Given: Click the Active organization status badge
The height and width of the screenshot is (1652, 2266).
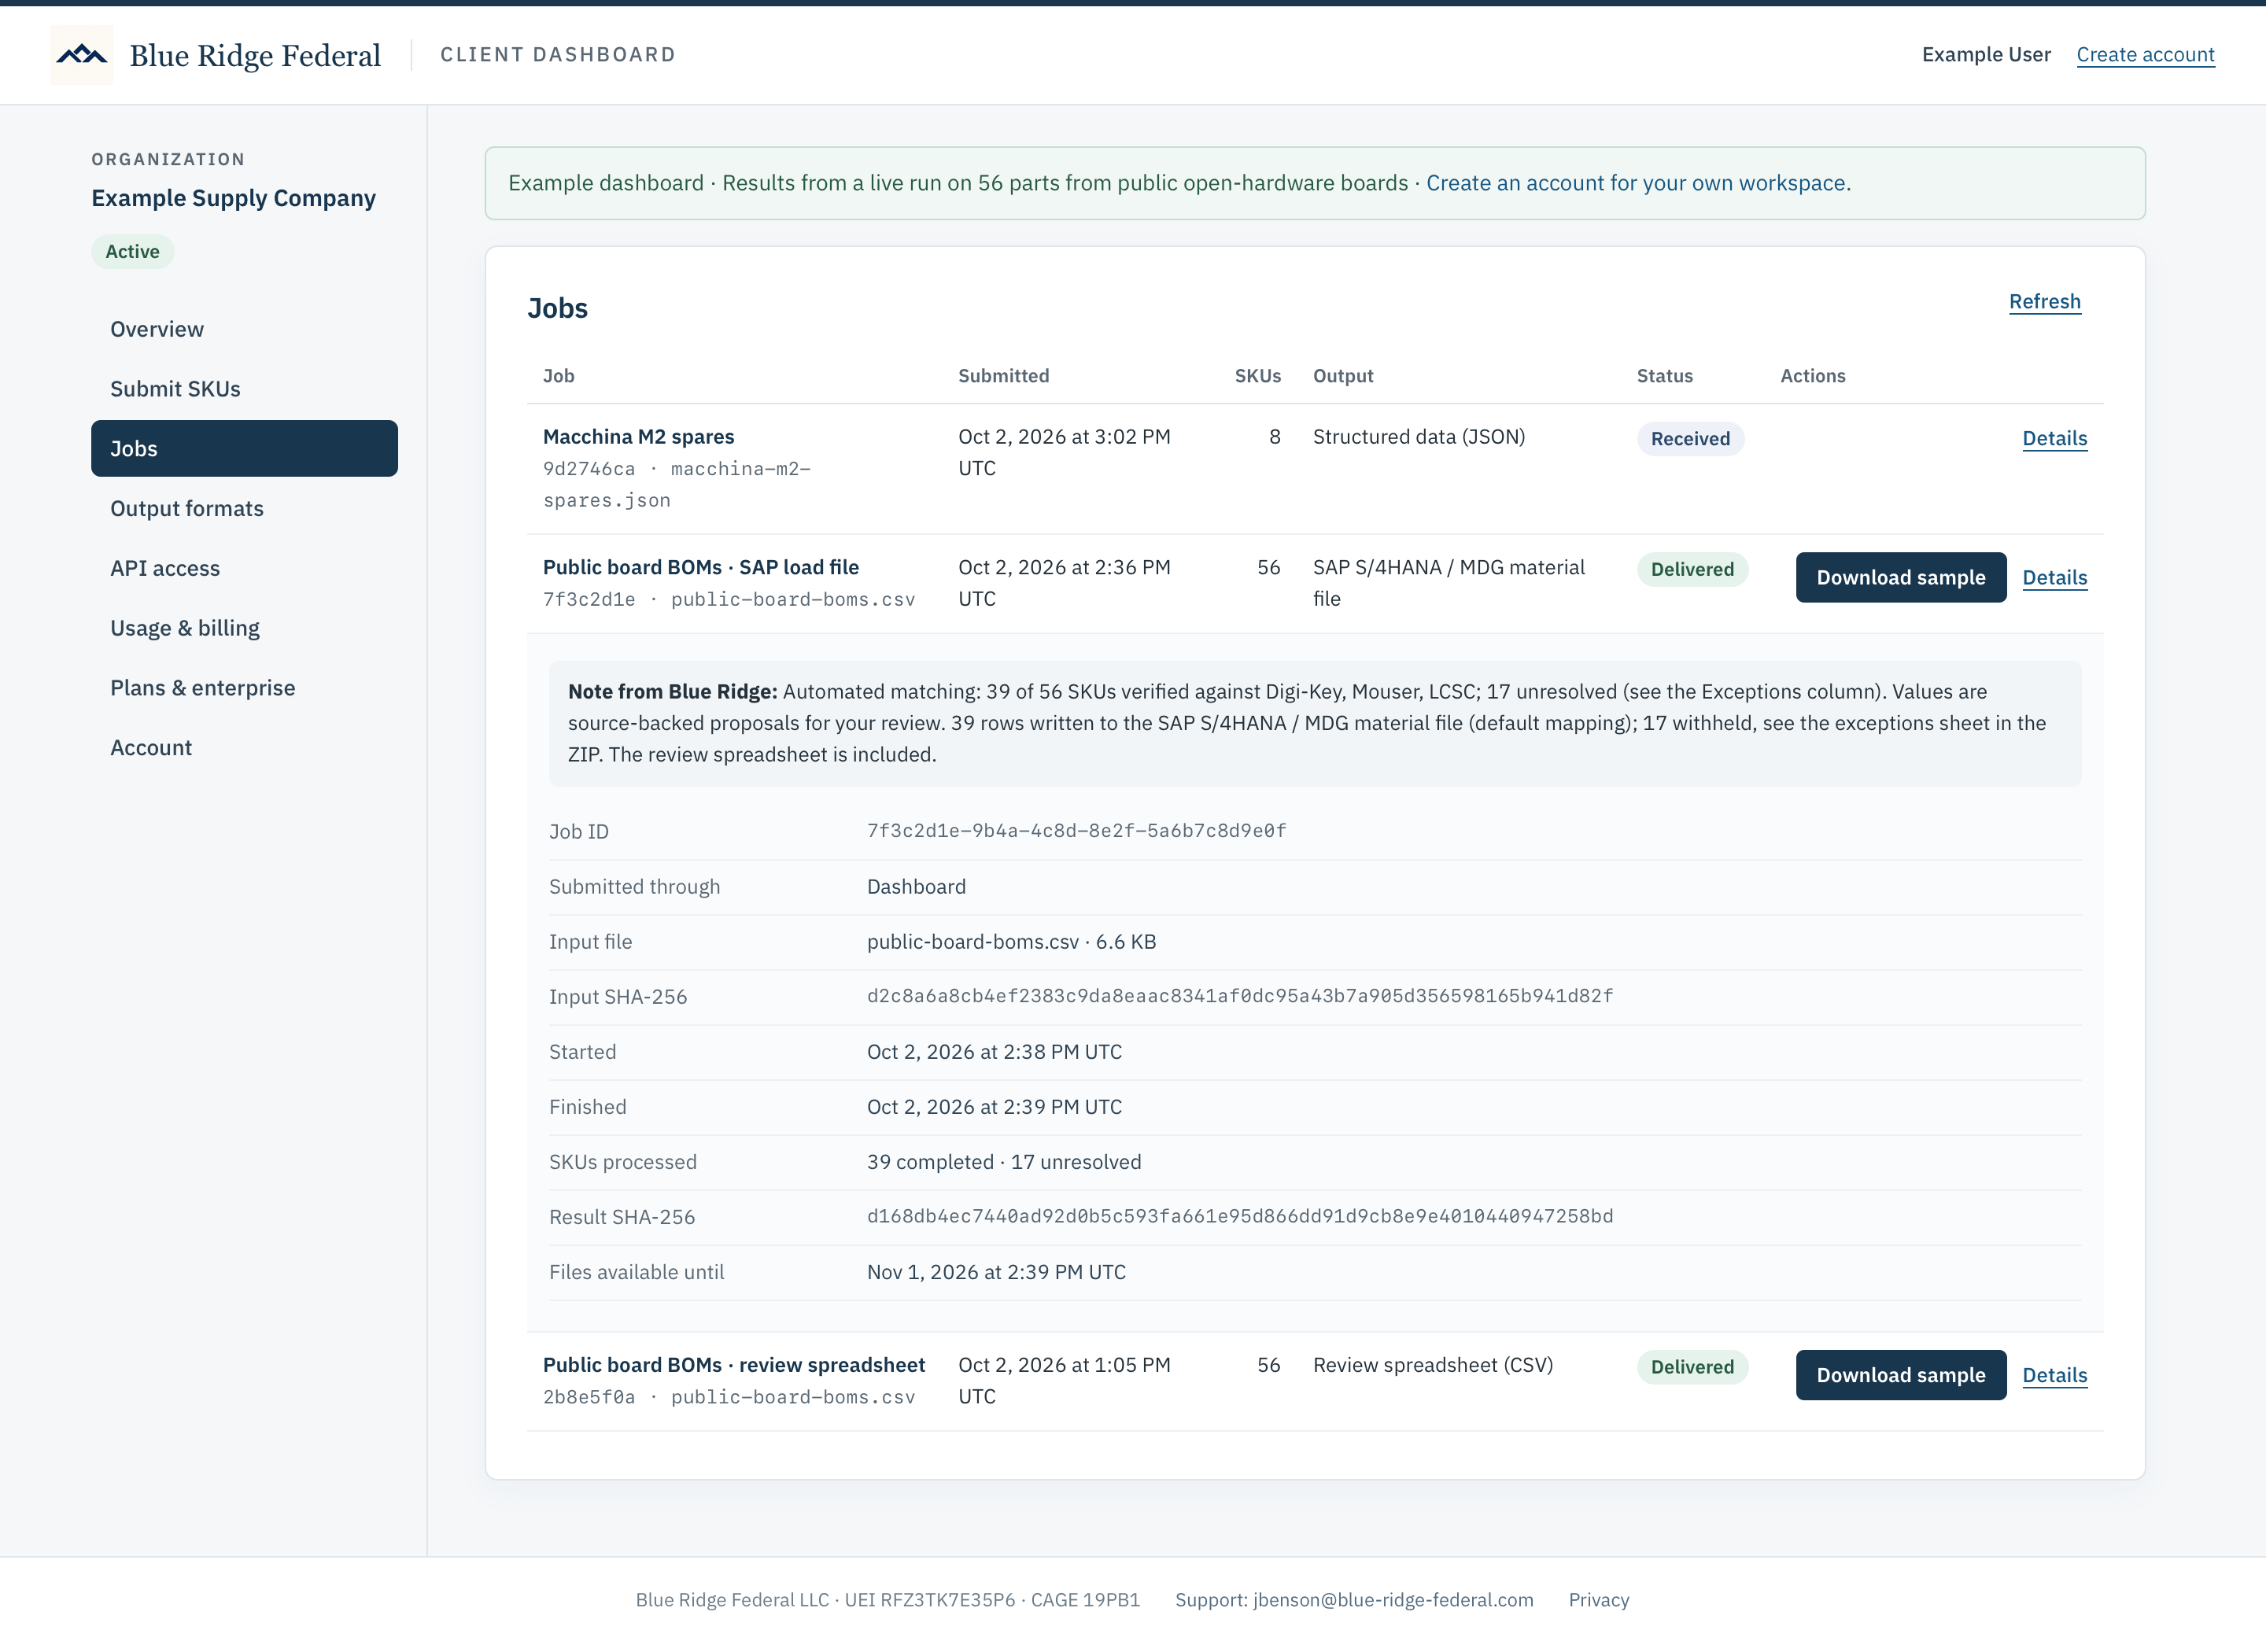Looking at the screenshot, I should pyautogui.click(x=132, y=252).
